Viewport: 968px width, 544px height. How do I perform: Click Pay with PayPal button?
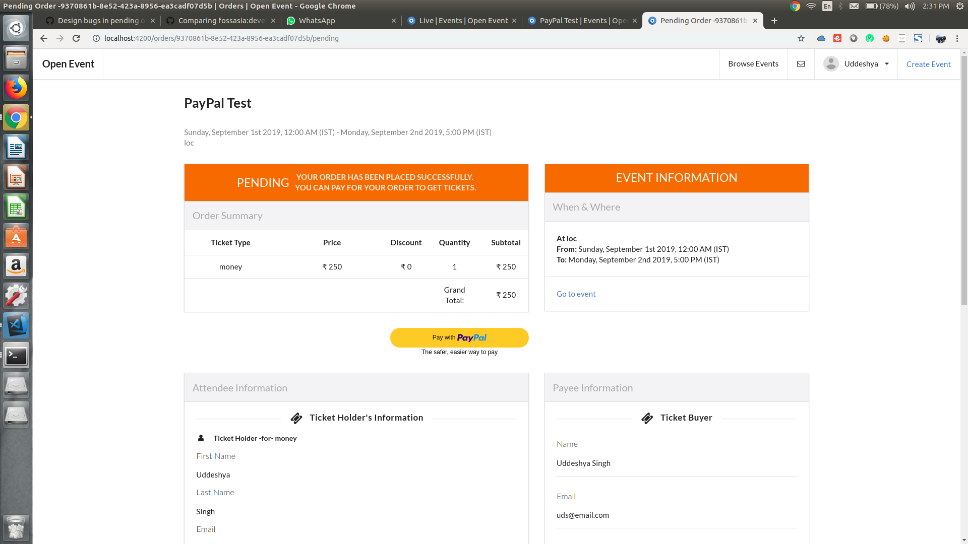[459, 337]
